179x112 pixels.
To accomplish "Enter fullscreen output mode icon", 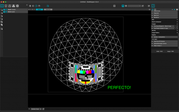I will (114, 6).
